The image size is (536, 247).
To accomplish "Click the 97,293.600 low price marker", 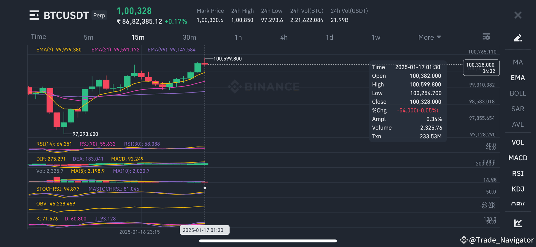I will coord(85,134).
